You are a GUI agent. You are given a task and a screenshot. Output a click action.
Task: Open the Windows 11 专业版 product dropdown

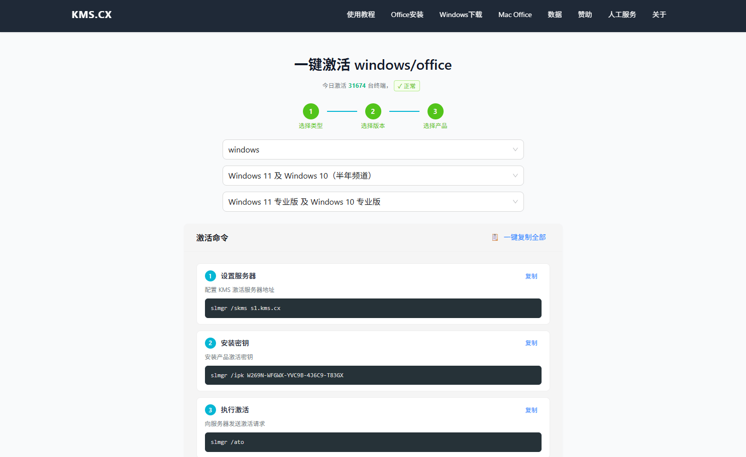click(373, 202)
